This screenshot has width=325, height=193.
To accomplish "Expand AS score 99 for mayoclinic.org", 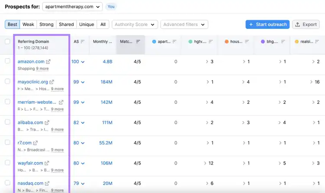I will [79, 82].
